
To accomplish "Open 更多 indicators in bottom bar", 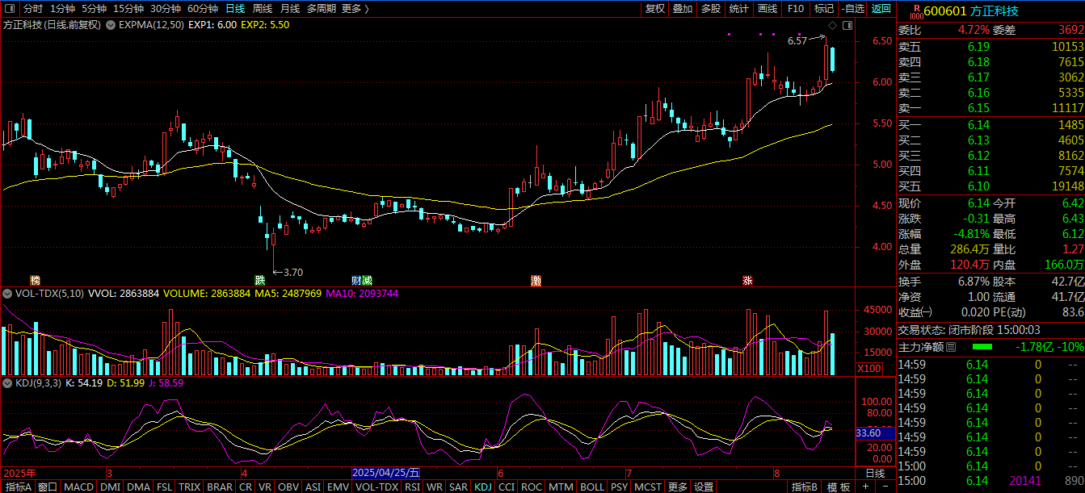I will tap(678, 487).
